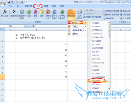Click 追踪从属单元格
This screenshot has width=131, height=102.
(x=111, y=14)
